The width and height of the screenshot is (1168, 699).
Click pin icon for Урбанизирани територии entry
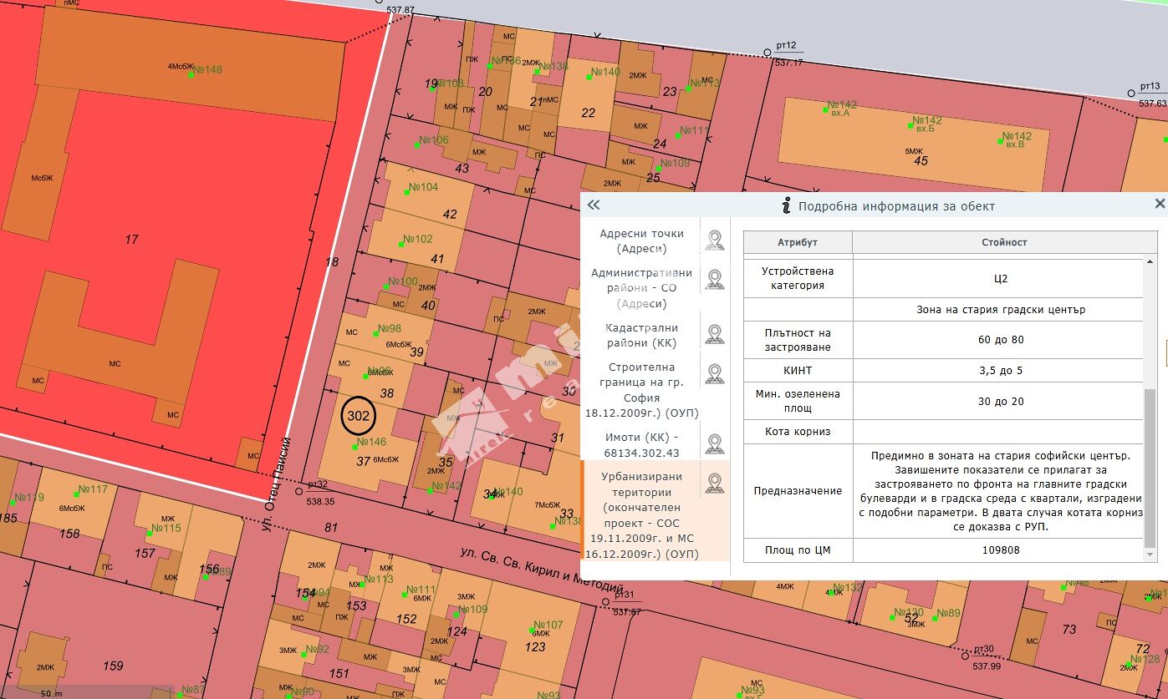pos(714,483)
